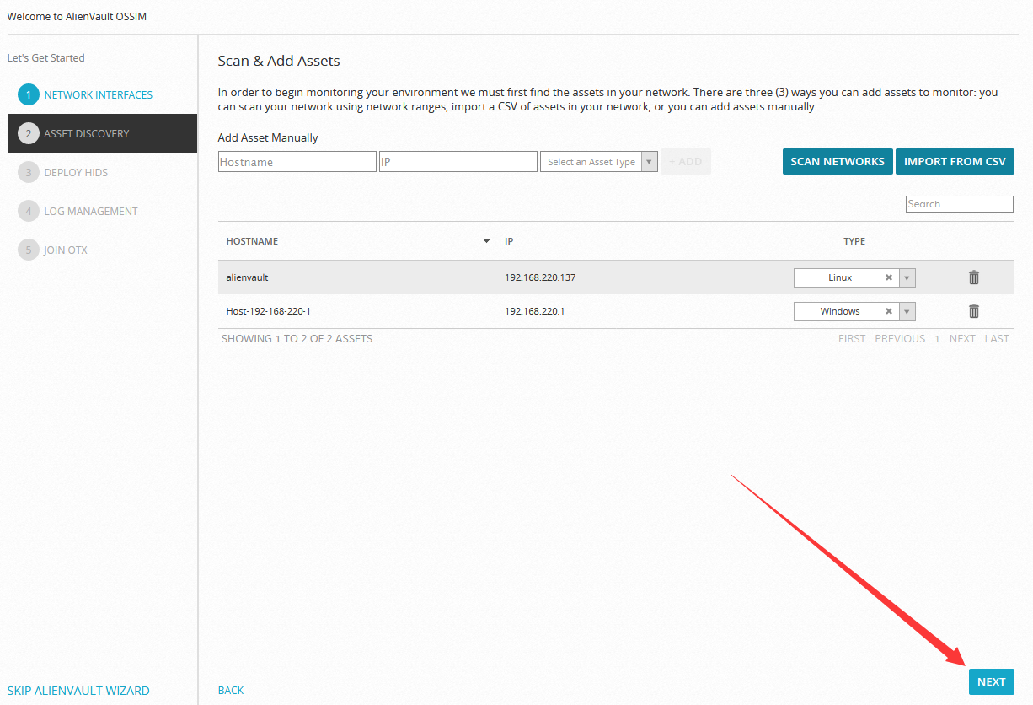This screenshot has width=1033, height=705.
Task: Focus the Hostname input field
Action: [297, 162]
